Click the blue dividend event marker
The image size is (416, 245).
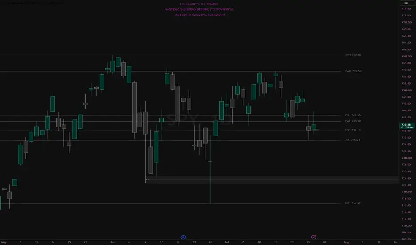183,237
